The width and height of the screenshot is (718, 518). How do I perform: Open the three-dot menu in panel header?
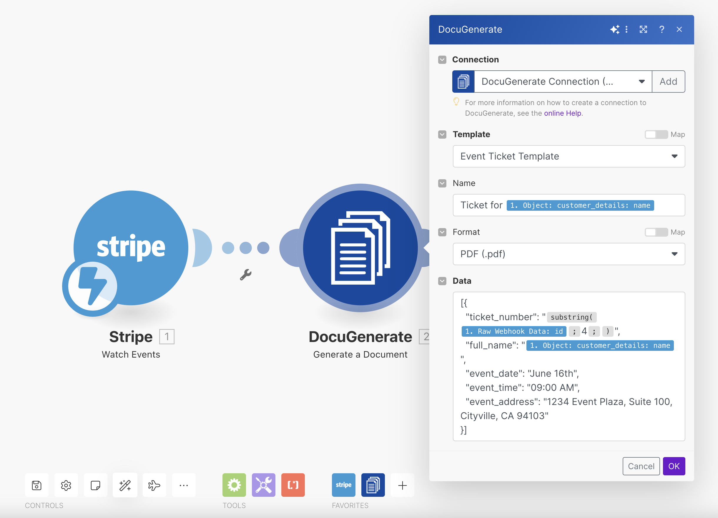(x=626, y=29)
